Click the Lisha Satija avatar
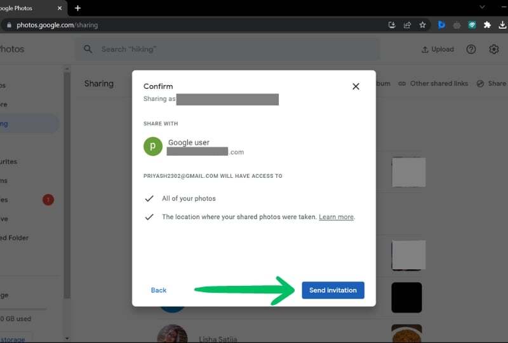This screenshot has height=343, width=508. coord(172,333)
